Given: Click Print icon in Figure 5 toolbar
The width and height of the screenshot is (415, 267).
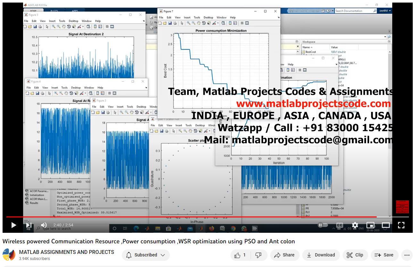Looking at the screenshot, I should pyautogui.click(x=40, y=27).
